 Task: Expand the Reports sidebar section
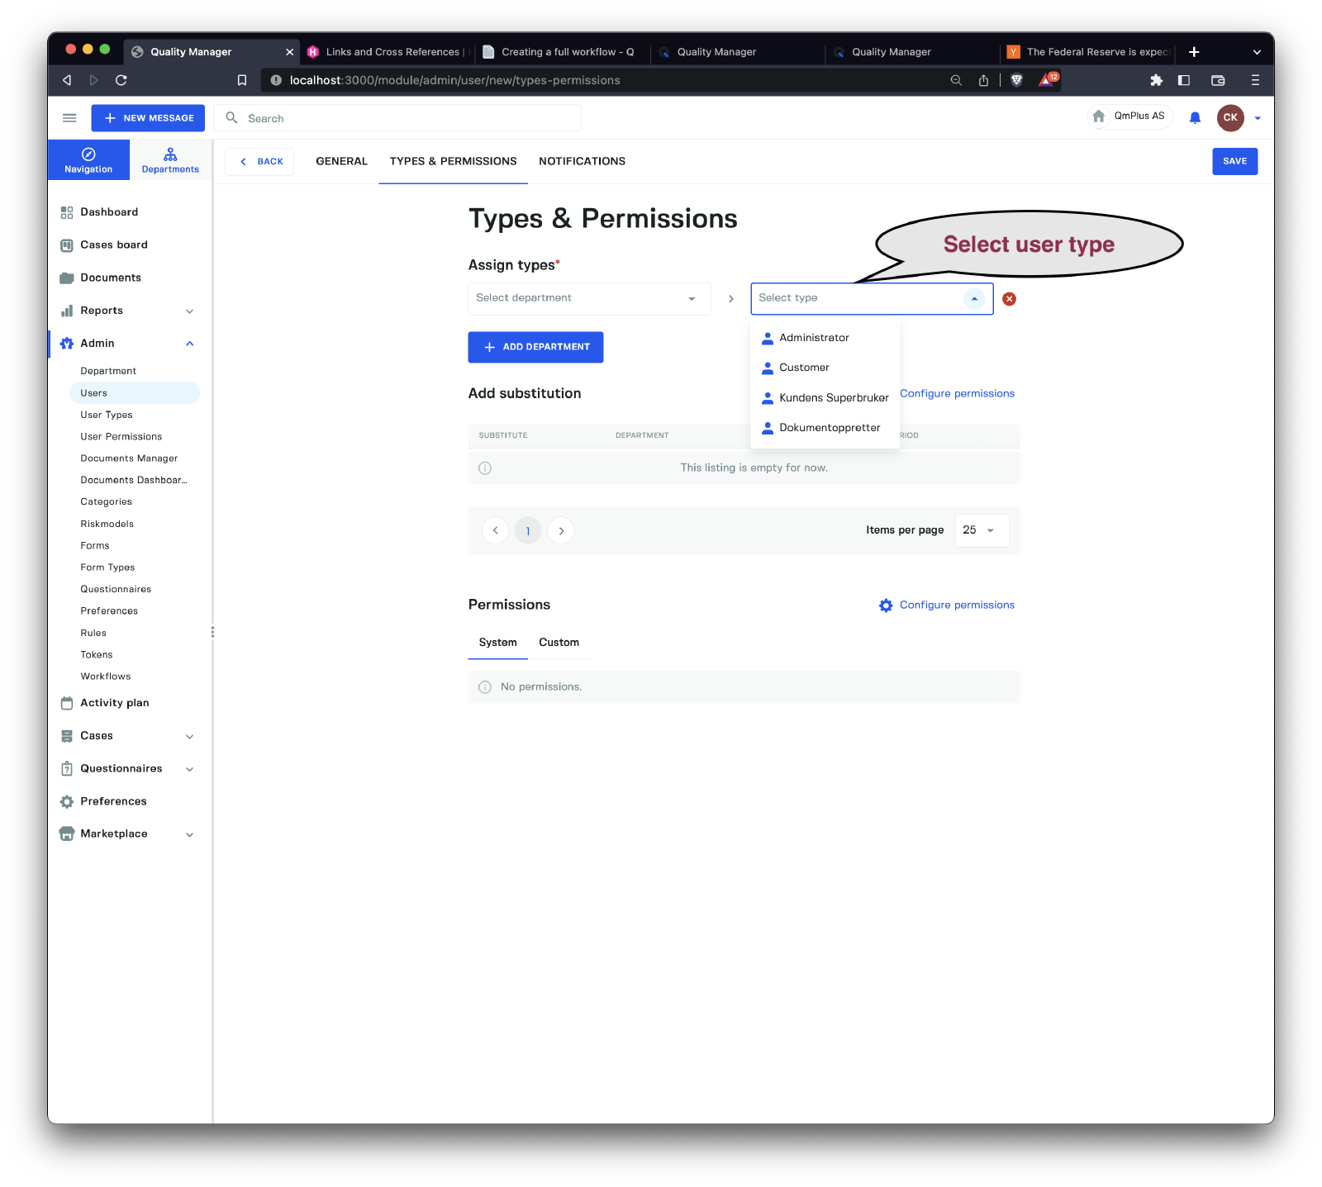(189, 311)
